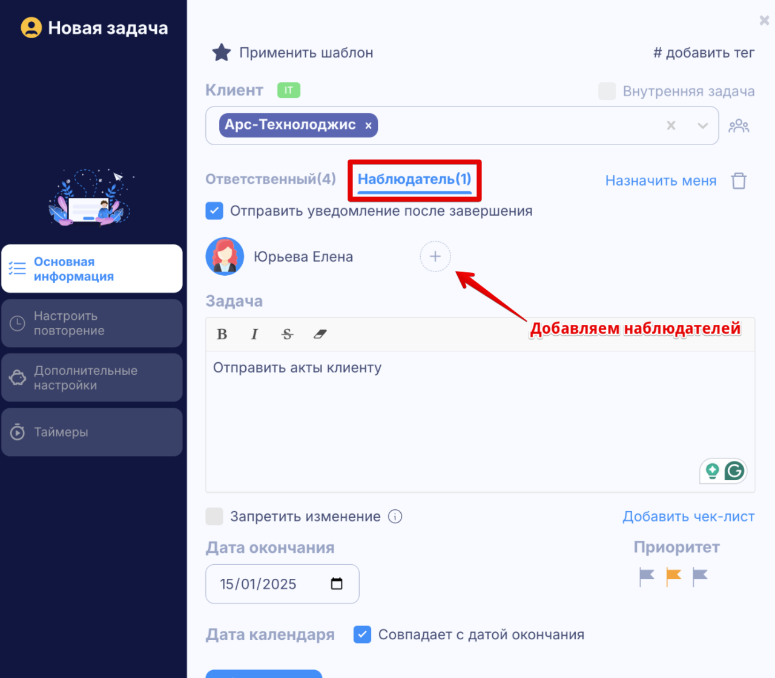Image resolution: width=775 pixels, height=678 pixels.
Task: Switch to the Ответственный(4) tab
Action: 271,179
